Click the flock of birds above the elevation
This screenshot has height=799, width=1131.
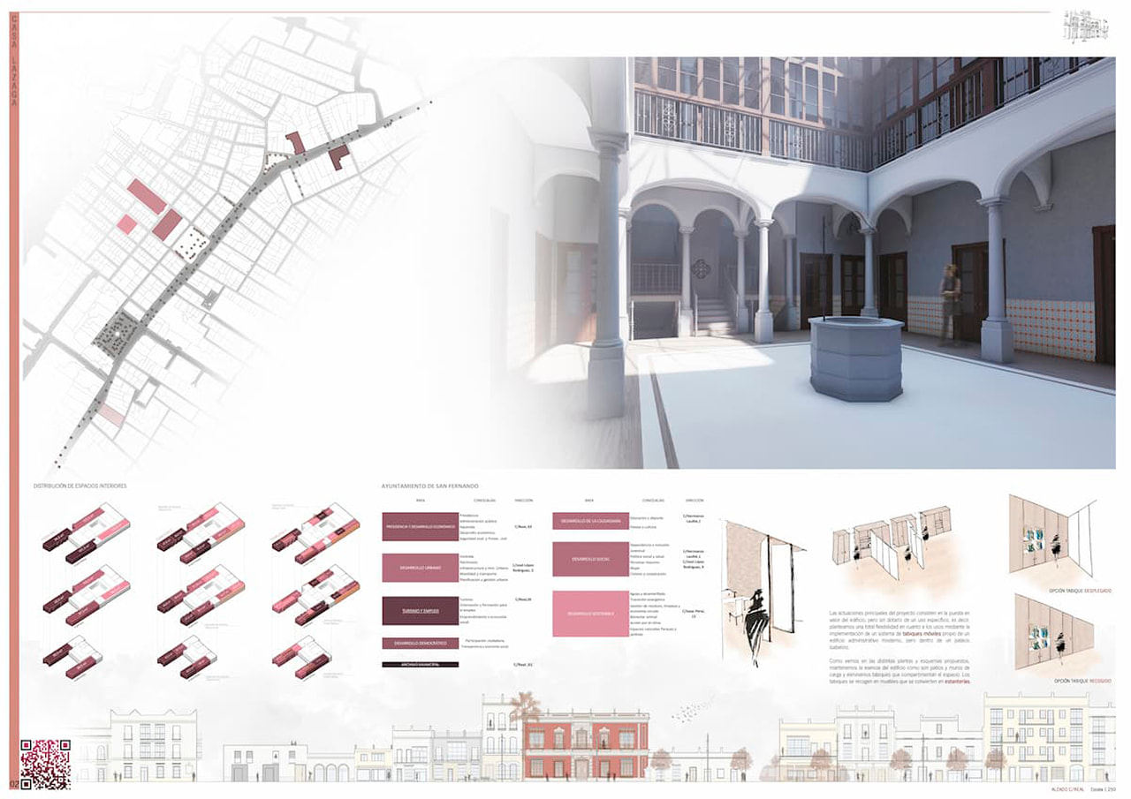coord(692,706)
